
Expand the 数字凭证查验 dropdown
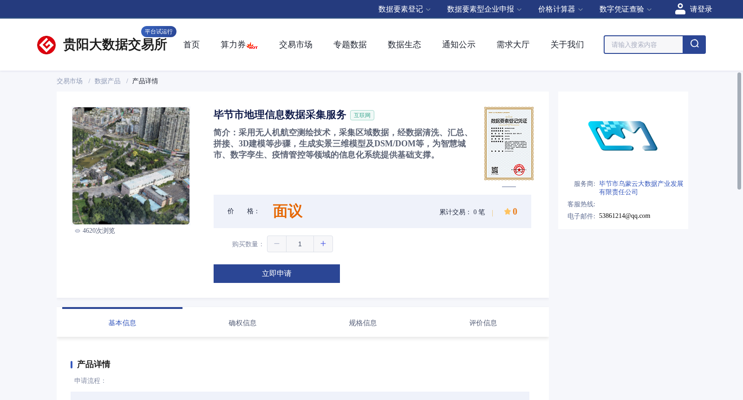click(x=625, y=9)
